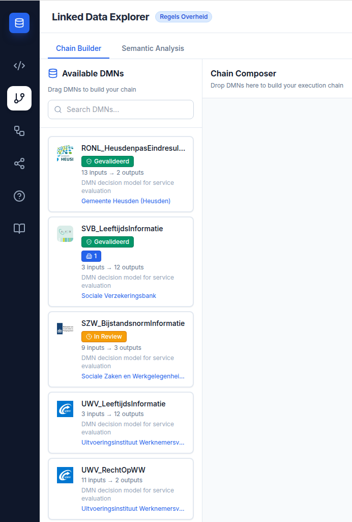Image resolution: width=352 pixels, height=522 pixels.
Task: Open the workflow nodes sidebar icon
Action: tap(19, 131)
